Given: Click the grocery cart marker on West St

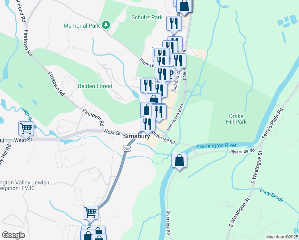Looking at the screenshot, I should pyautogui.click(x=26, y=130).
